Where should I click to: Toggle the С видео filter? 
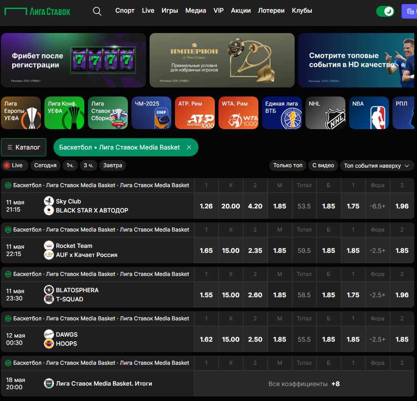(323, 165)
